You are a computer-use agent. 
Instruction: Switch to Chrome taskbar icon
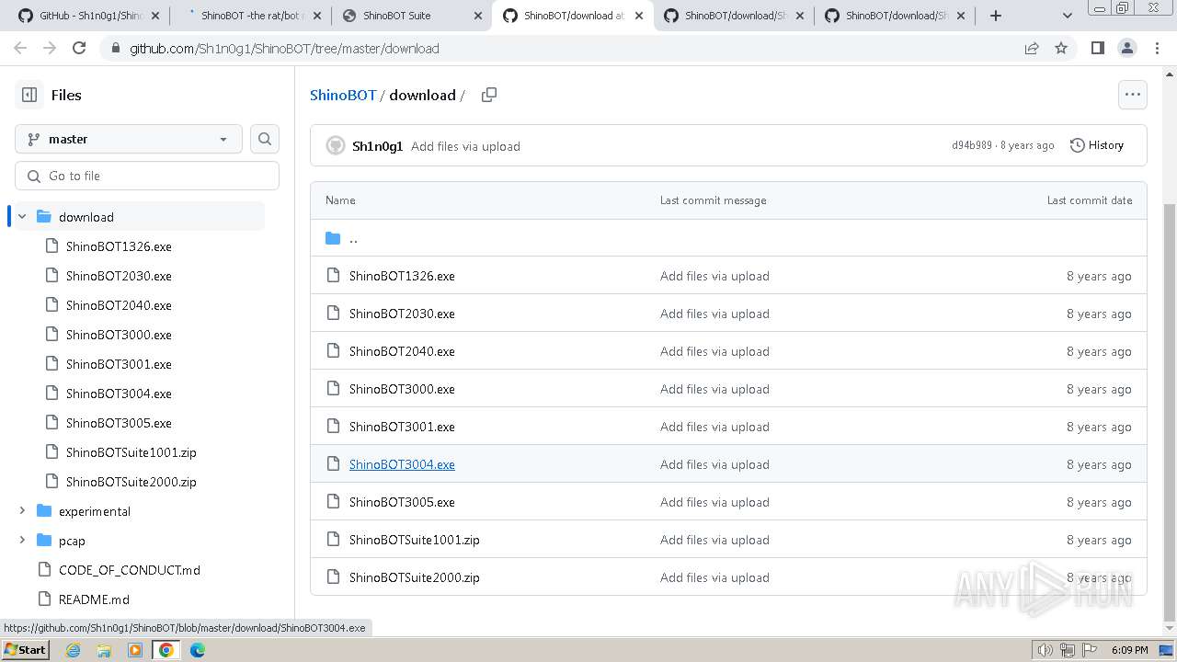[x=166, y=650]
